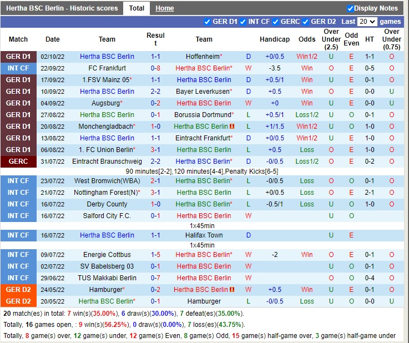Image resolution: width=409 pixels, height=343 pixels.
Task: Disable the INT CF competition filter
Action: [x=244, y=22]
